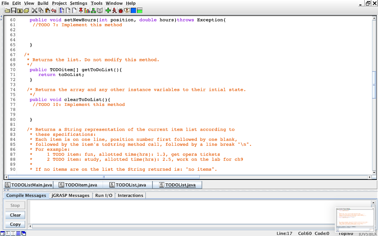Open the Window menu
This screenshot has height=236, width=378.
114,3
